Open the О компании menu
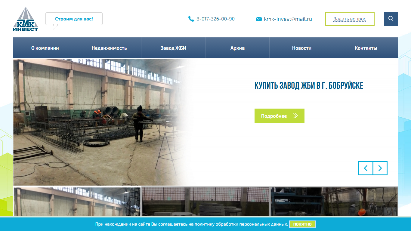This screenshot has width=411, height=231. [x=45, y=48]
